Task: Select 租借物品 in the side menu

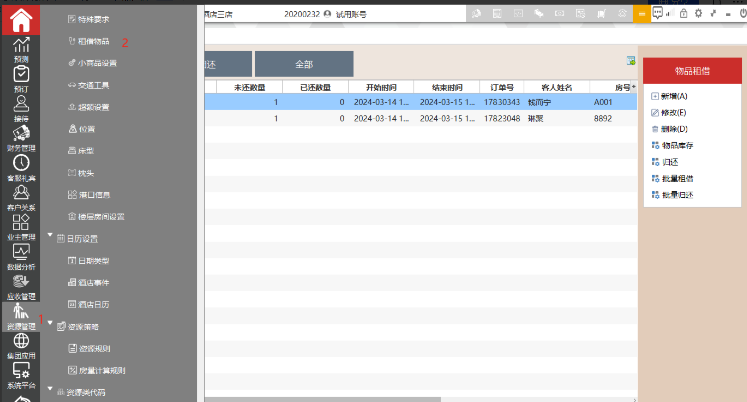Action: tap(94, 41)
